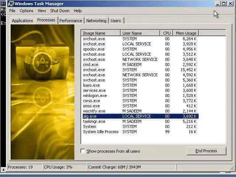Select the System process with 212 K
Image resolution: width=236 pixels, height=177 pixels.
pos(140,126)
